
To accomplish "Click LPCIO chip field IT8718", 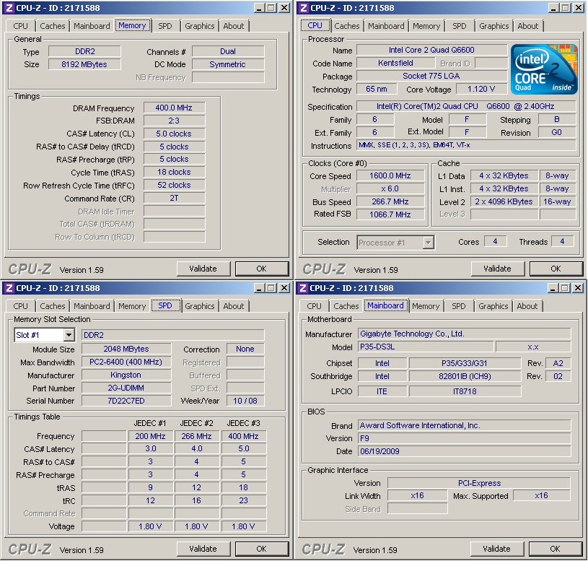I will pos(465,391).
